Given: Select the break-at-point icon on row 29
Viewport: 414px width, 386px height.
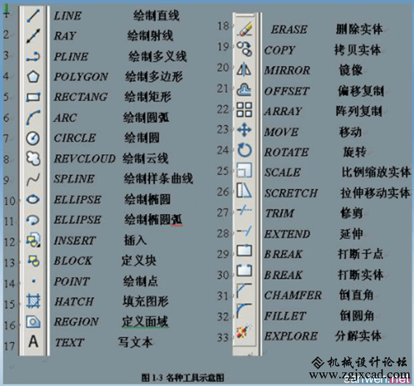Looking at the screenshot, I should (244, 250).
